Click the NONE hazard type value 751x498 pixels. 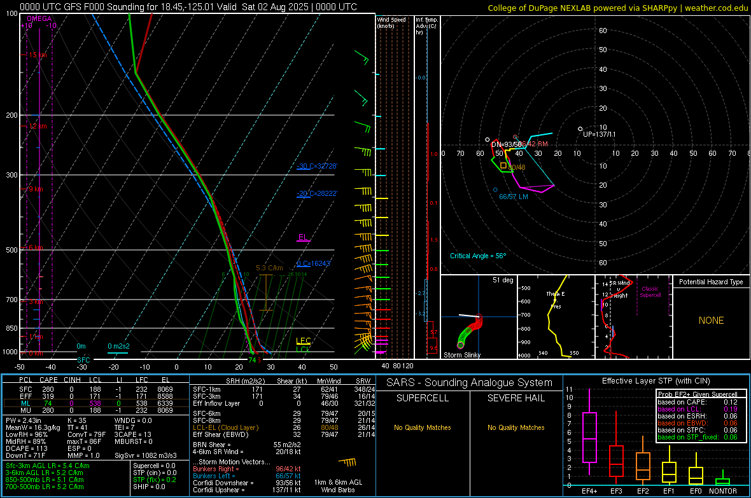click(x=711, y=321)
